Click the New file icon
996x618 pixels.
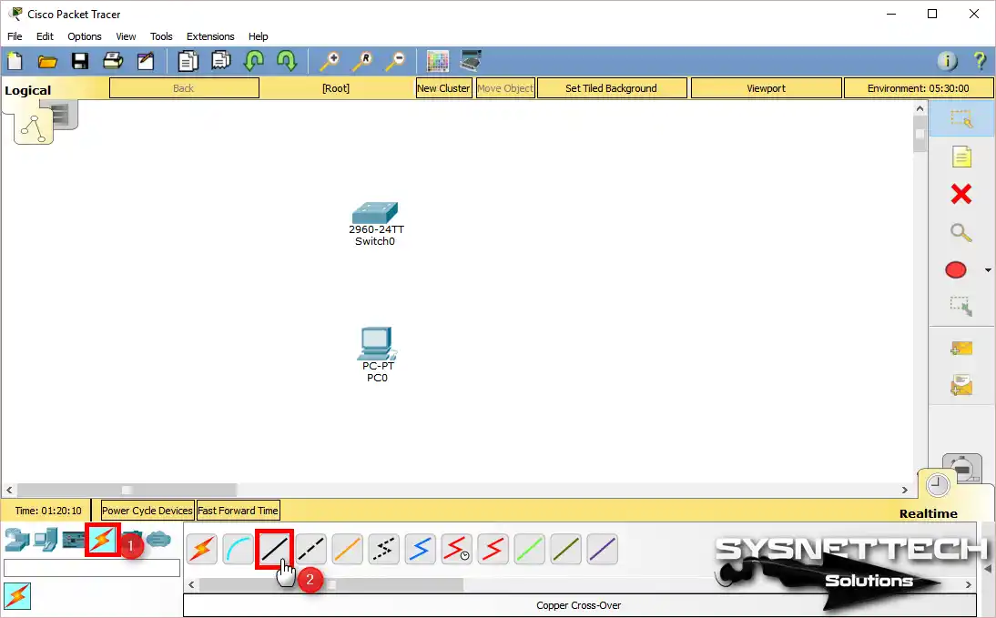pyautogui.click(x=15, y=61)
